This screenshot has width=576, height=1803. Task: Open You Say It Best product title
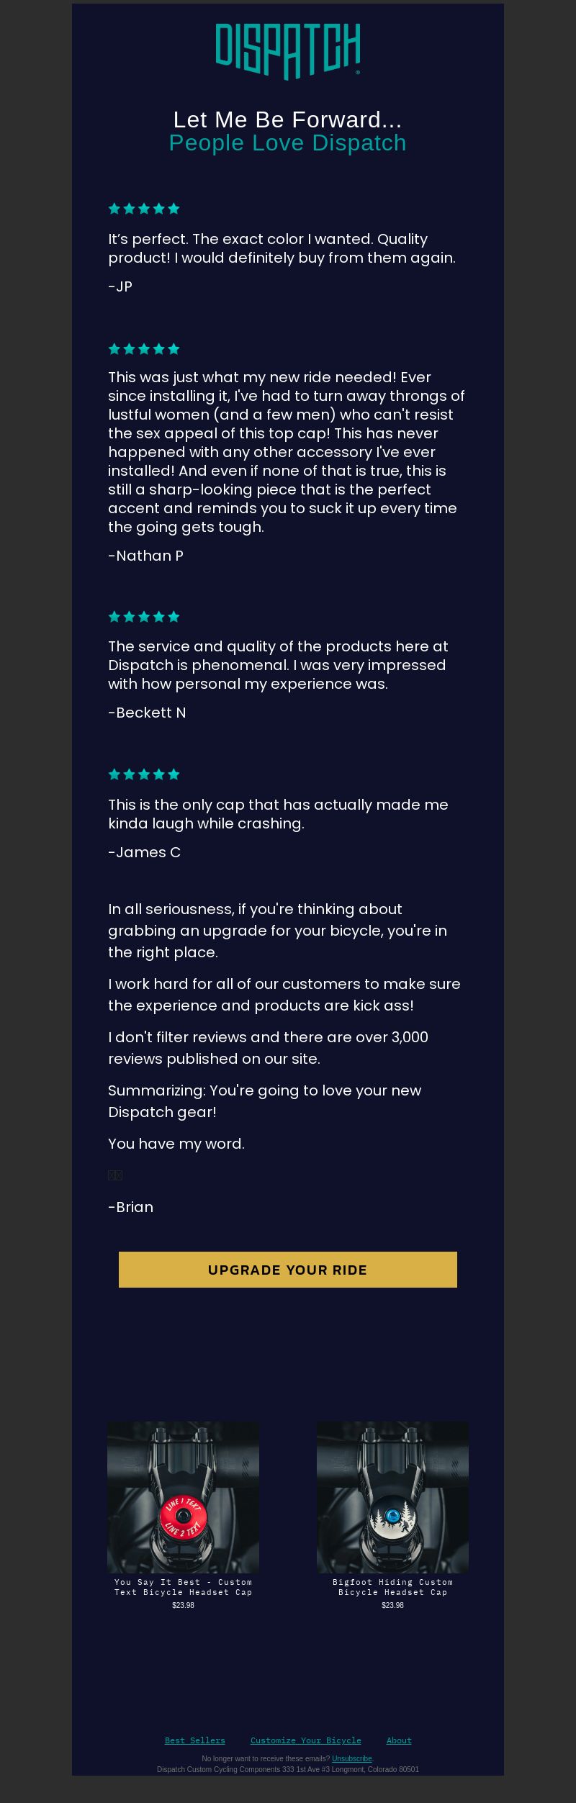[183, 1587]
